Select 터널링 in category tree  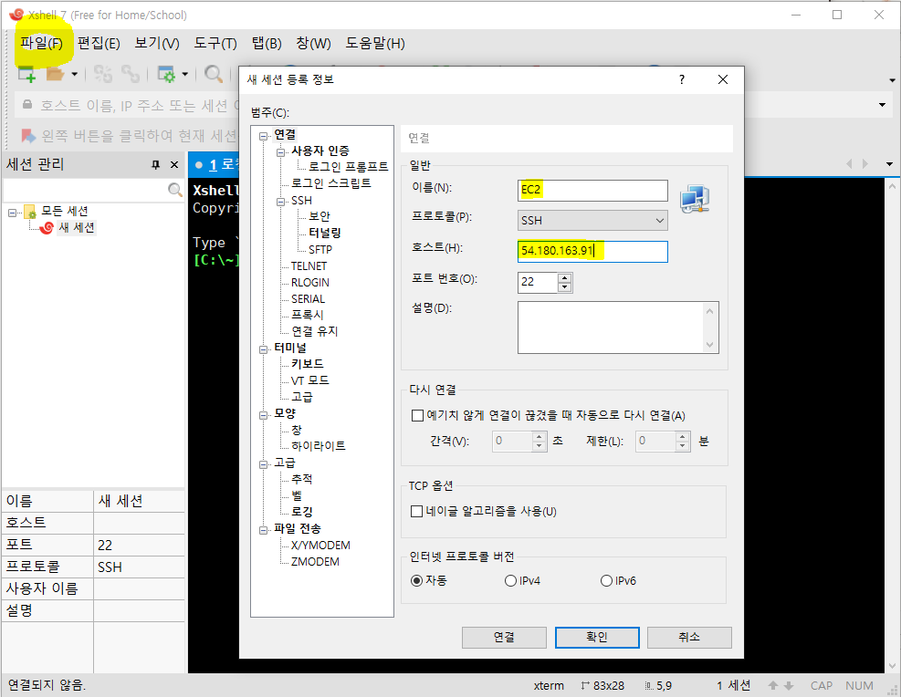pos(325,233)
